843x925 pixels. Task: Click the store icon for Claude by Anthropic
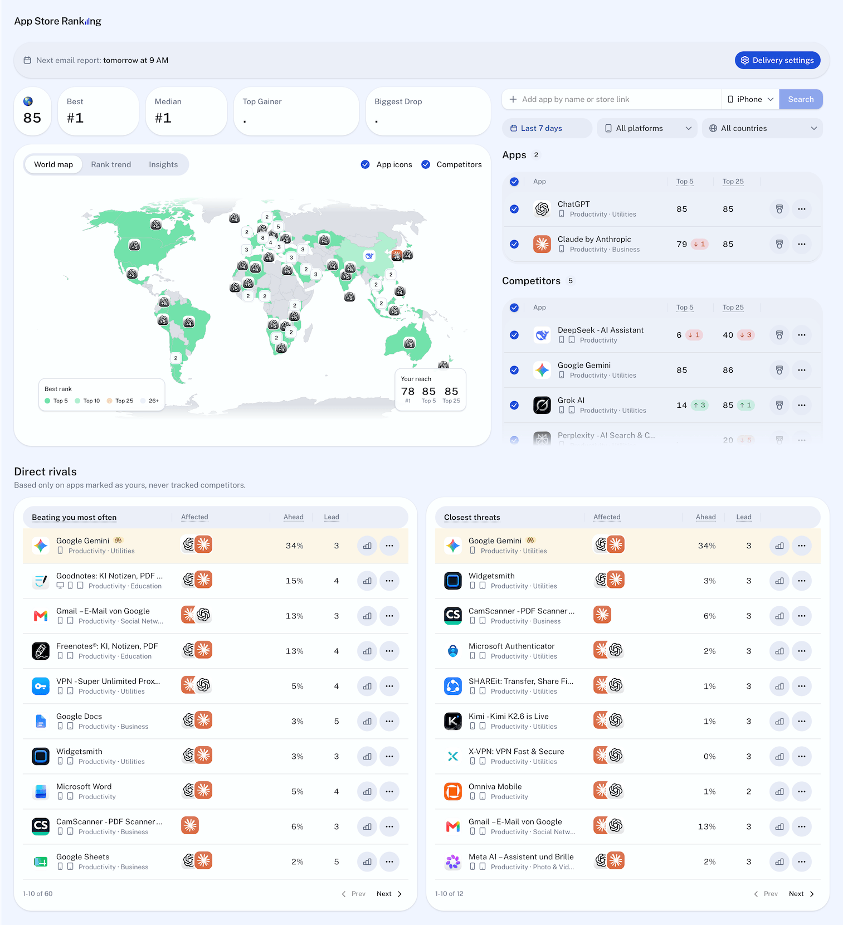pos(779,244)
